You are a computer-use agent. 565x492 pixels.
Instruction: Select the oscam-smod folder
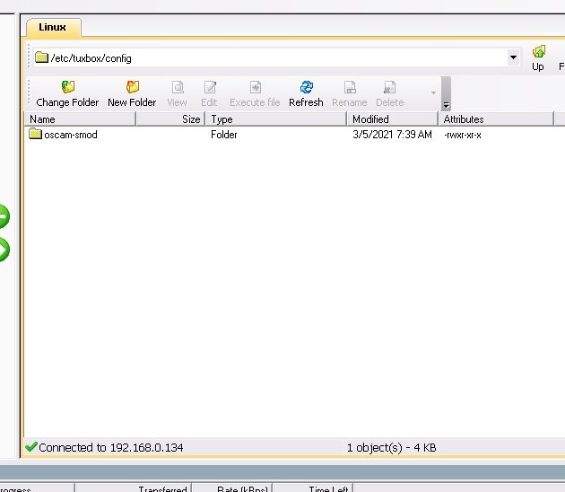click(70, 135)
